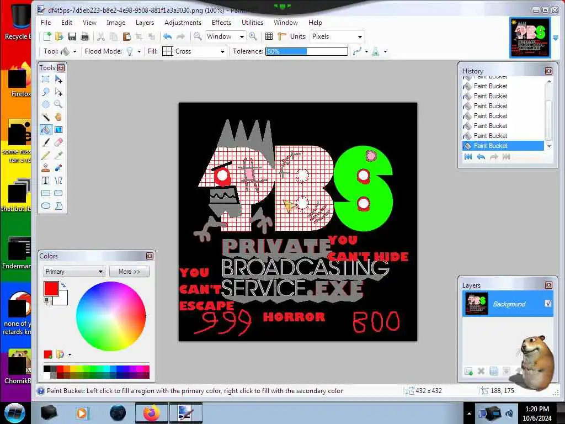Image resolution: width=565 pixels, height=424 pixels.
Task: Click the More >> button in Colors
Action: pos(129,272)
